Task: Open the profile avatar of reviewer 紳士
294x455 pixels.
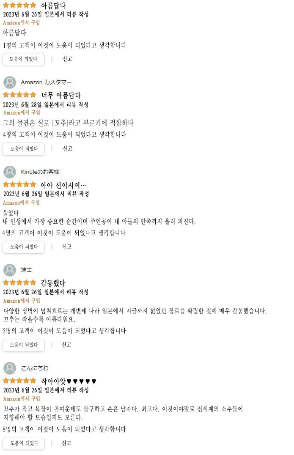Action: point(10,270)
